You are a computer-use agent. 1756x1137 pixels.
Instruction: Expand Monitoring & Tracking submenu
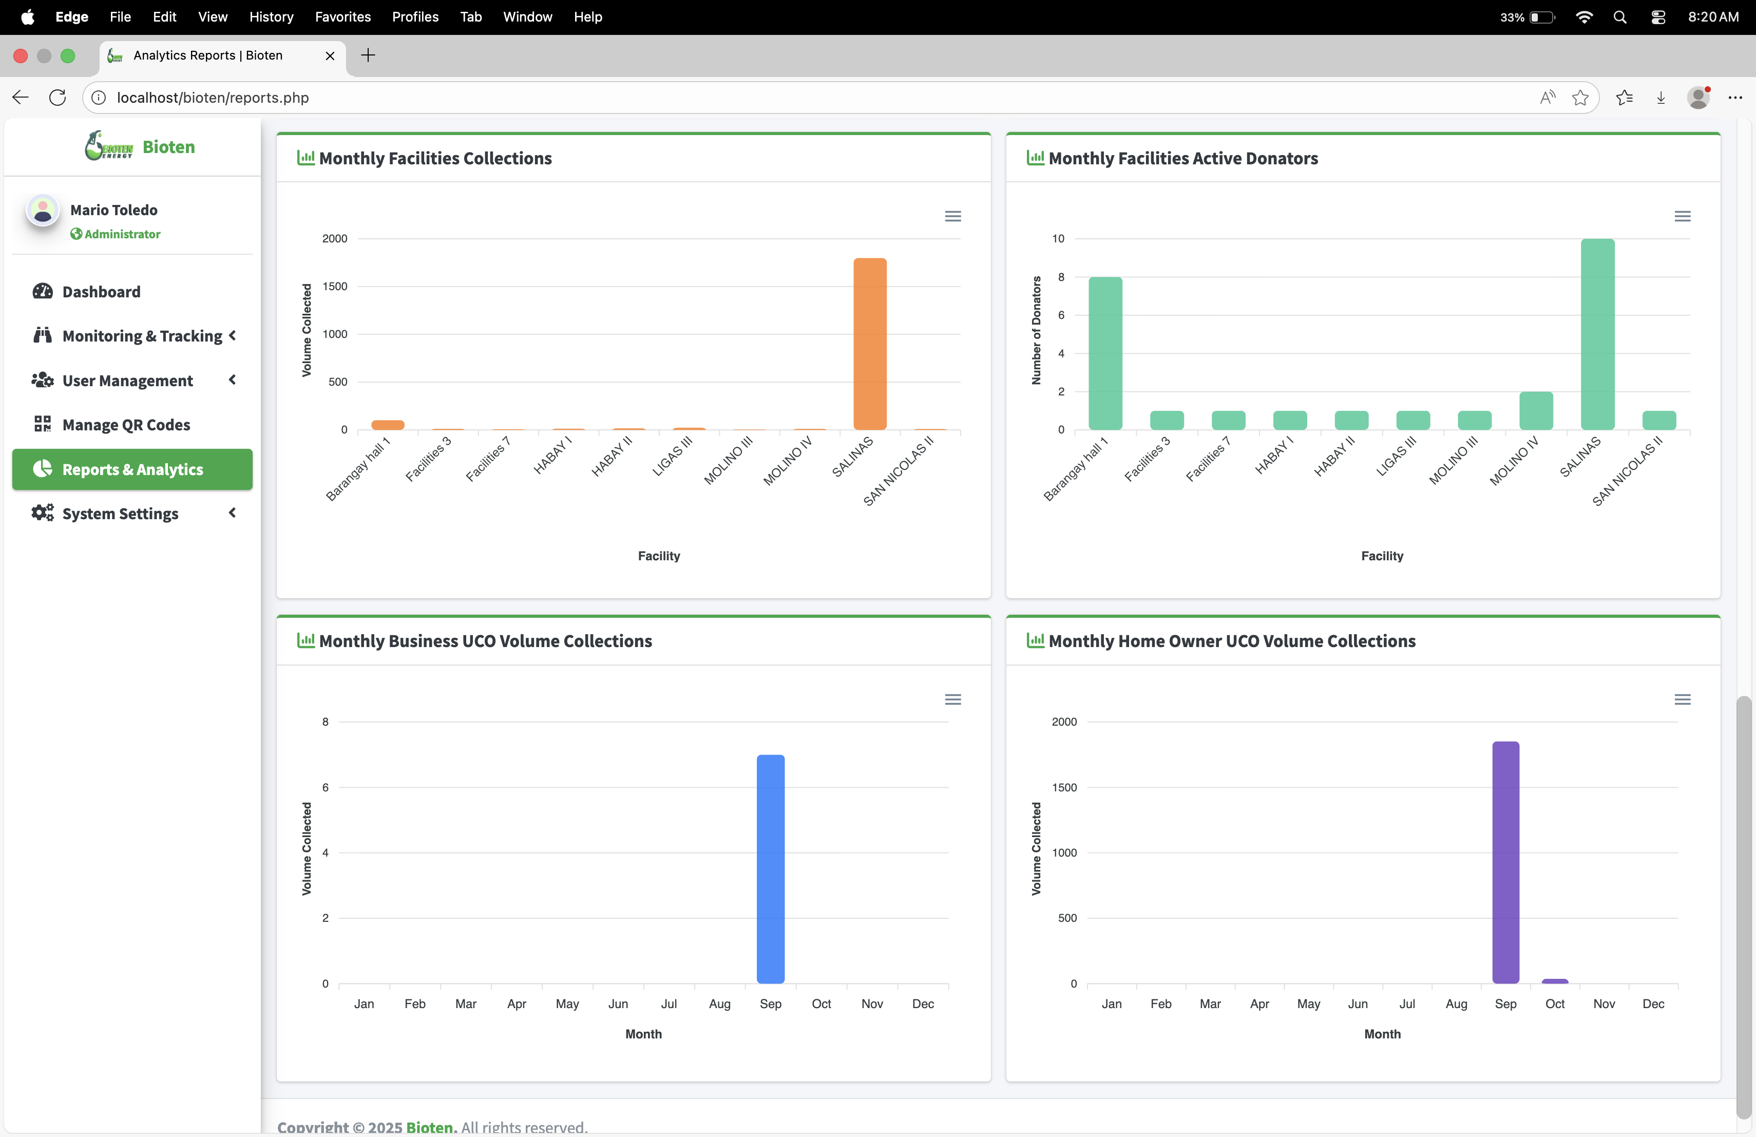tap(233, 336)
